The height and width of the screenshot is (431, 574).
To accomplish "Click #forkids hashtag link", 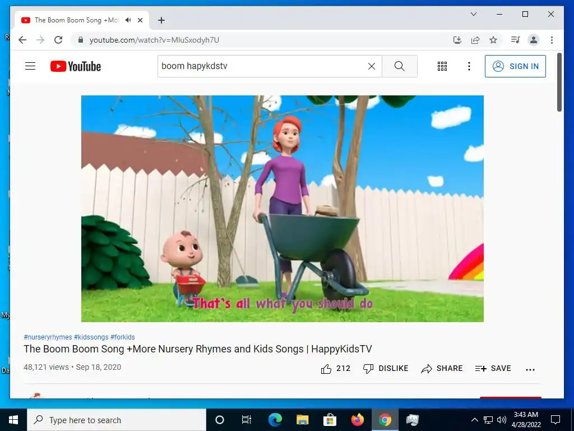I will tap(123, 337).
